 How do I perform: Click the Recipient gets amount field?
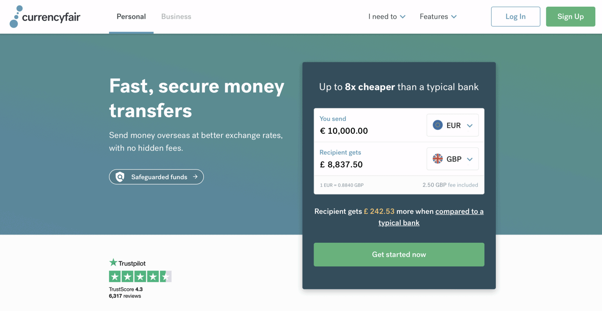(341, 164)
